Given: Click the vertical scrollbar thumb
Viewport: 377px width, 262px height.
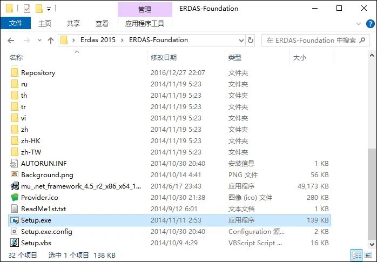Looking at the screenshot, I should tap(372, 194).
